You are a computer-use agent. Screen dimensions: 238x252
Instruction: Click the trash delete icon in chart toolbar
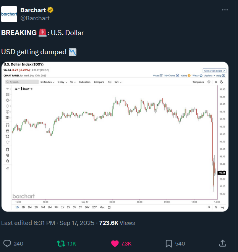tap(8, 149)
